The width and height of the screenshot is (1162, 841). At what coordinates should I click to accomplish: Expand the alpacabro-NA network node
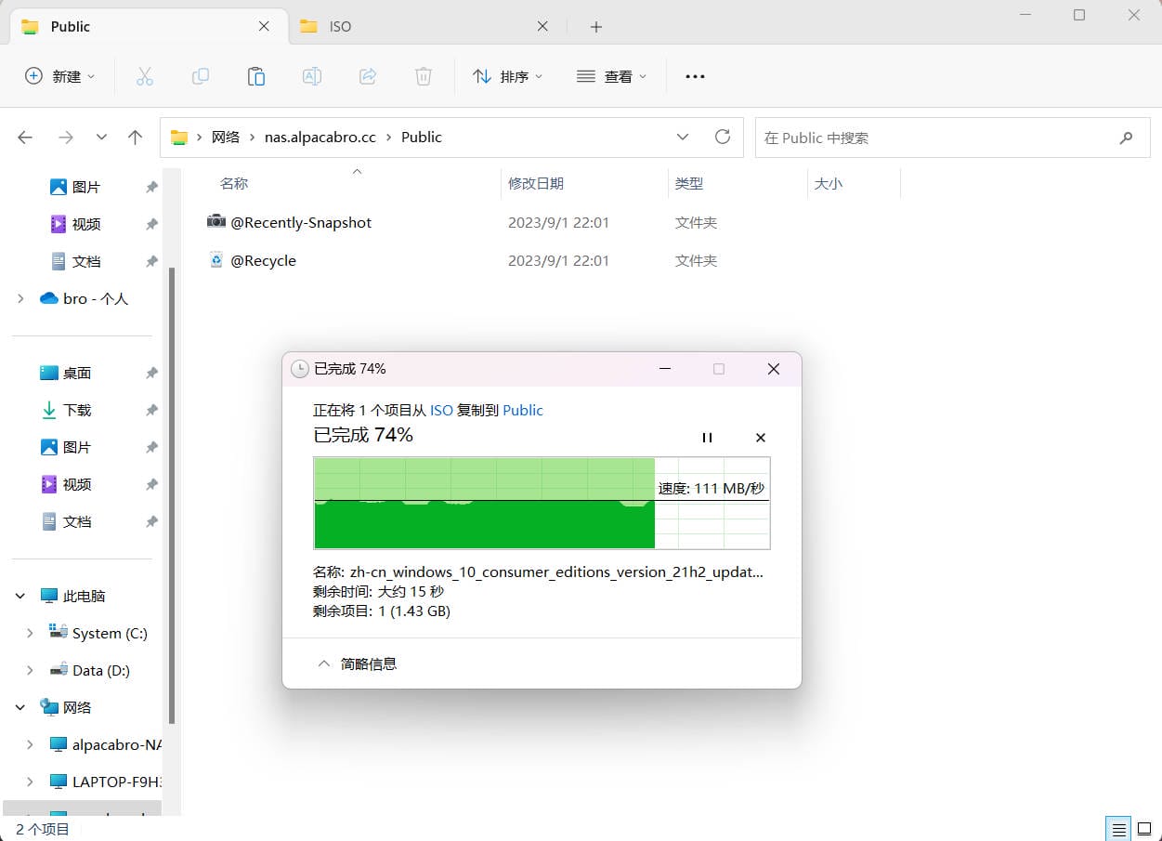[x=30, y=744]
